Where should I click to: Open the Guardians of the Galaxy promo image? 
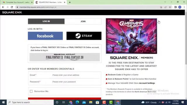131,36
